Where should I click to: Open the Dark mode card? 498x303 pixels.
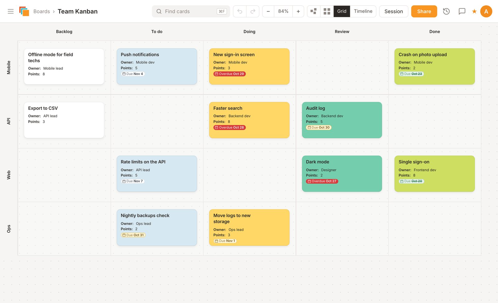(342, 174)
